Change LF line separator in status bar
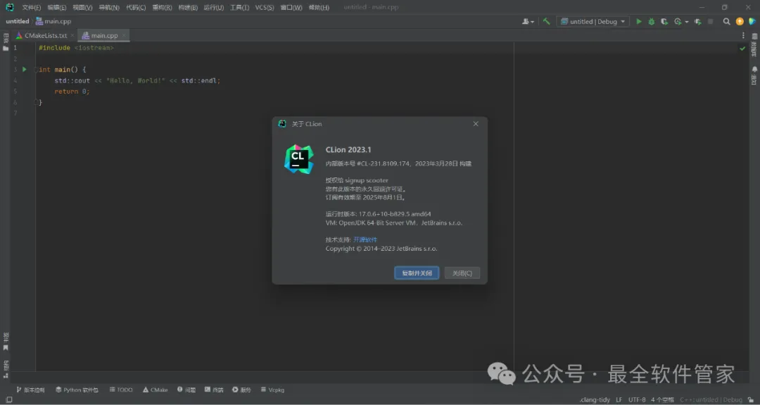This screenshot has width=760, height=405. tap(619, 399)
